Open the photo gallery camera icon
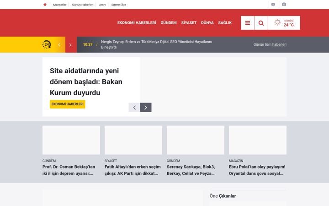The width and height of the screenshot is (329, 206). click(x=284, y=5)
